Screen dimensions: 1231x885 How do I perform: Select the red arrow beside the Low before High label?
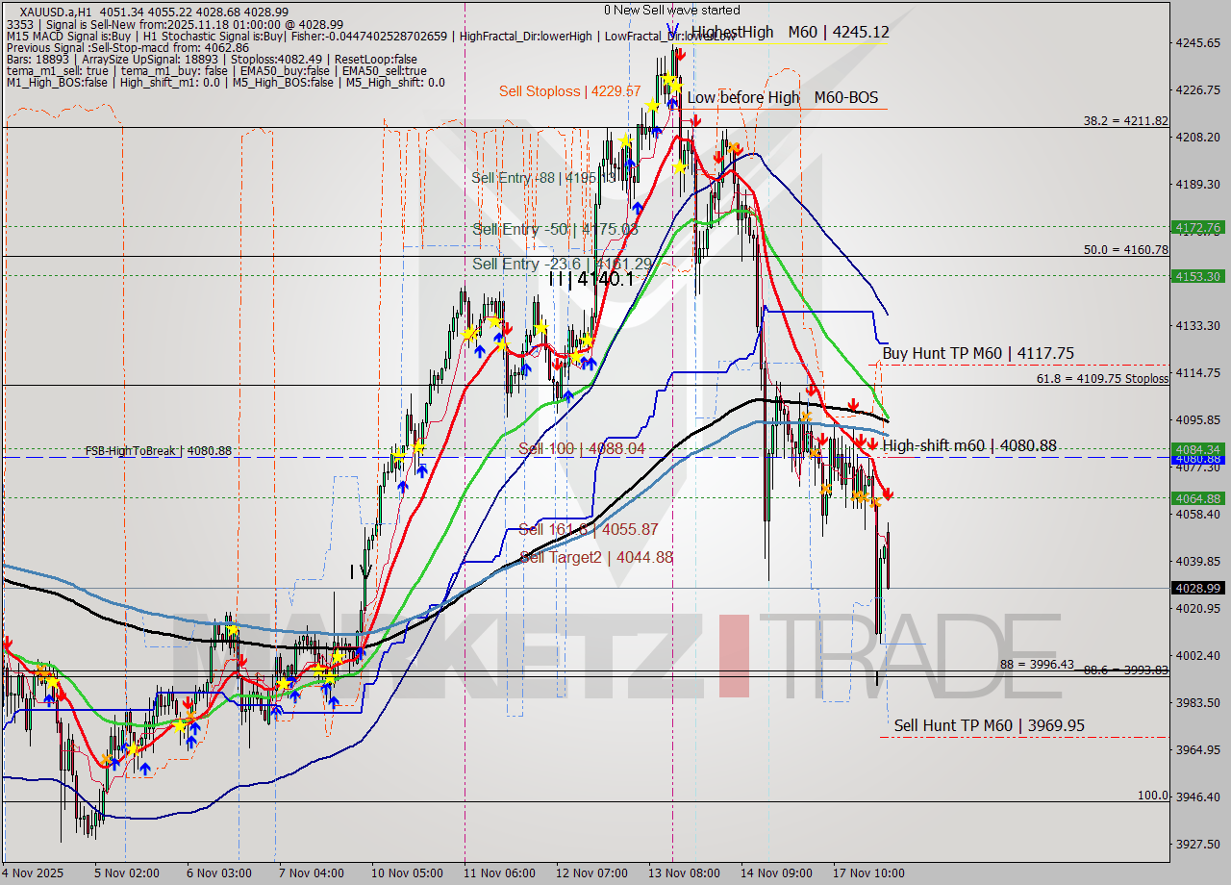(696, 120)
